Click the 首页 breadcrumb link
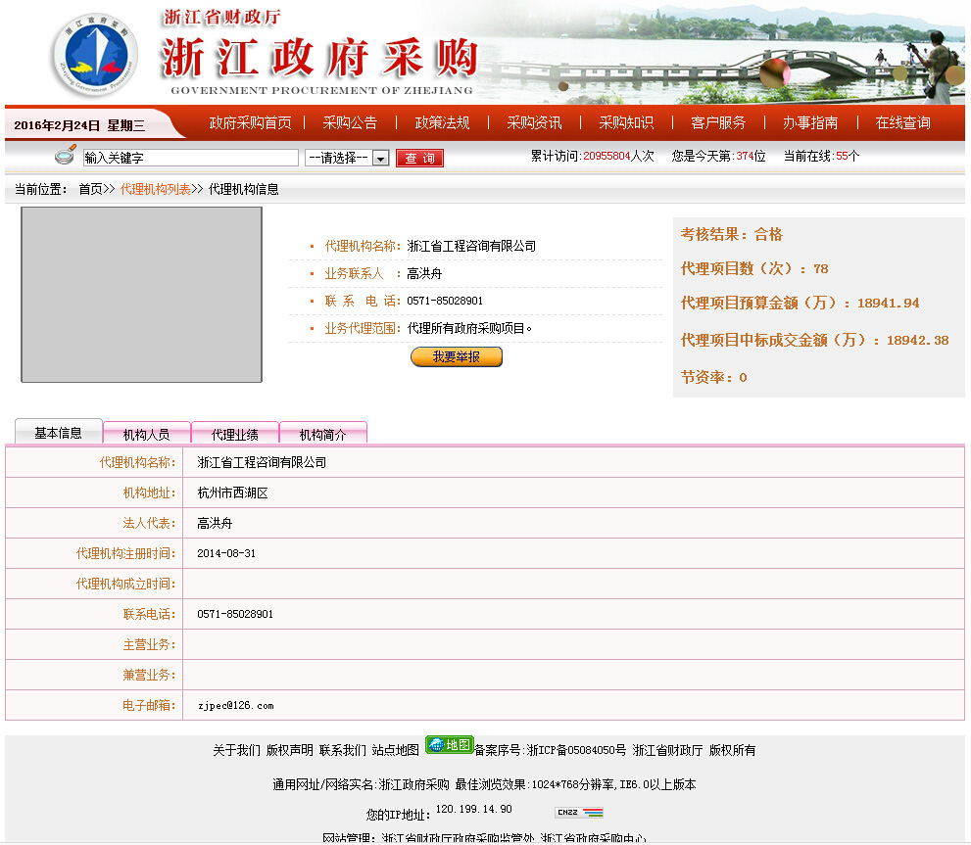 click(x=90, y=189)
